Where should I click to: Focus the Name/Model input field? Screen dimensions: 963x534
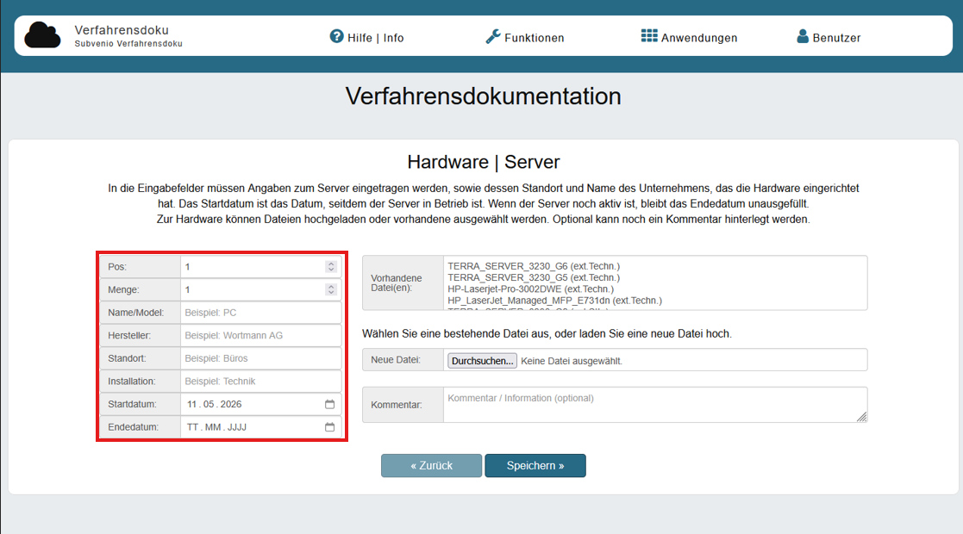261,313
